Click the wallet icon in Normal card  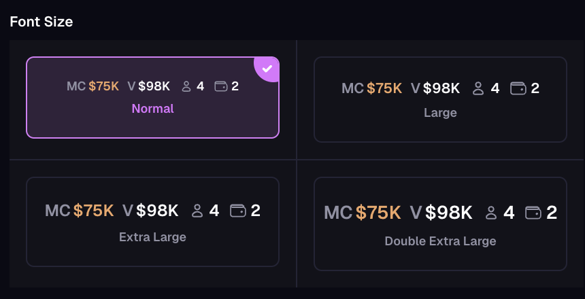point(220,86)
